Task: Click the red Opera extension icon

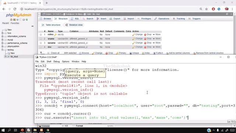Action: [213, 9]
